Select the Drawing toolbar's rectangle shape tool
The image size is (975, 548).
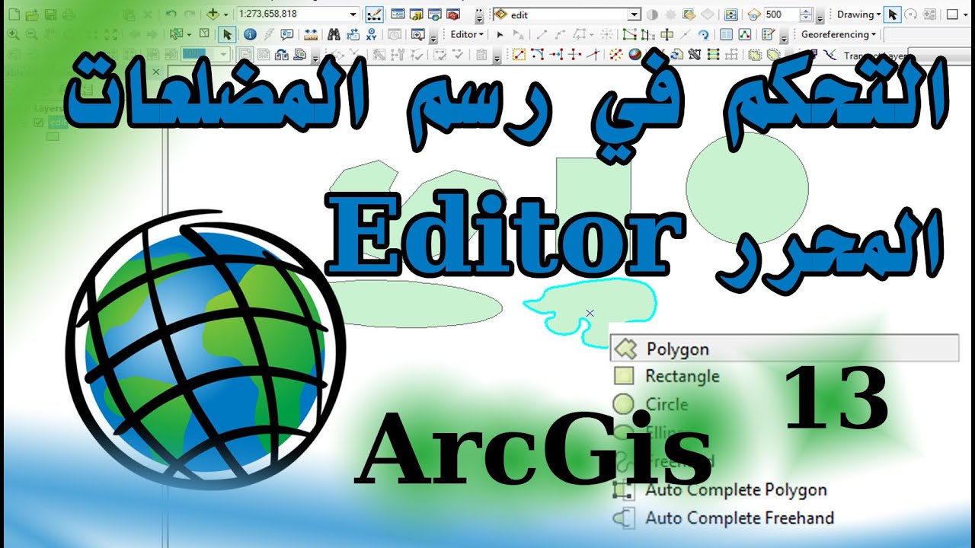click(x=952, y=14)
